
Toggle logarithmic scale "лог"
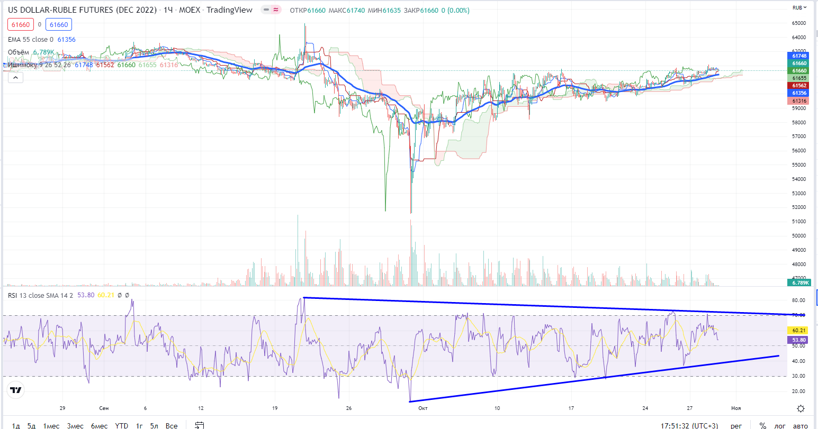coord(780,425)
